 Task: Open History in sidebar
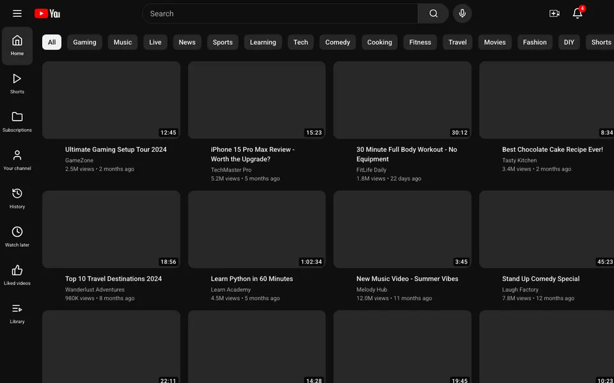pyautogui.click(x=17, y=199)
